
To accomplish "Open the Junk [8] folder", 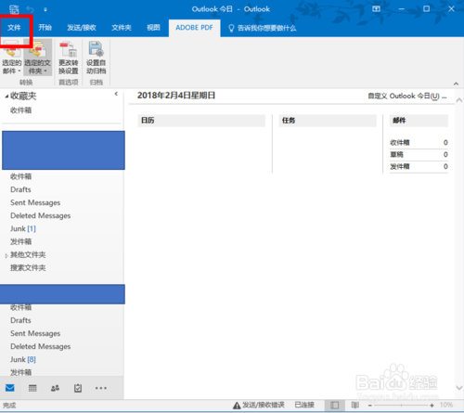I will click(23, 359).
